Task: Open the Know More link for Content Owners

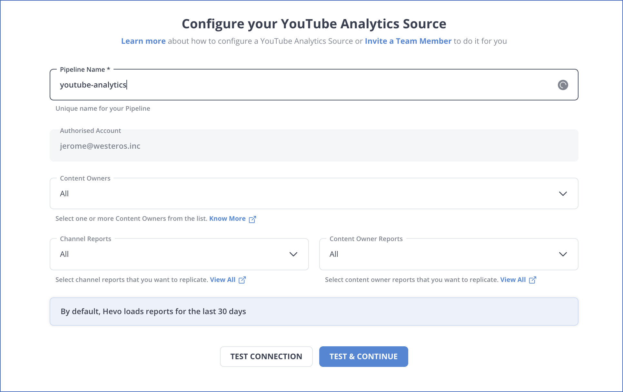Action: [x=227, y=219]
